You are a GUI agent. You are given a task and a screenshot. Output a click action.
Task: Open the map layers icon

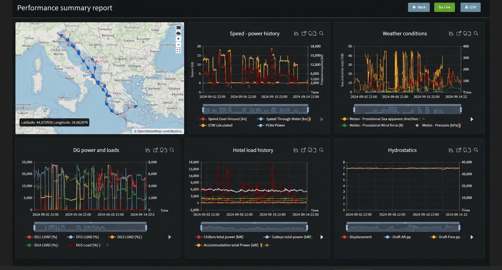pyautogui.click(x=178, y=28)
